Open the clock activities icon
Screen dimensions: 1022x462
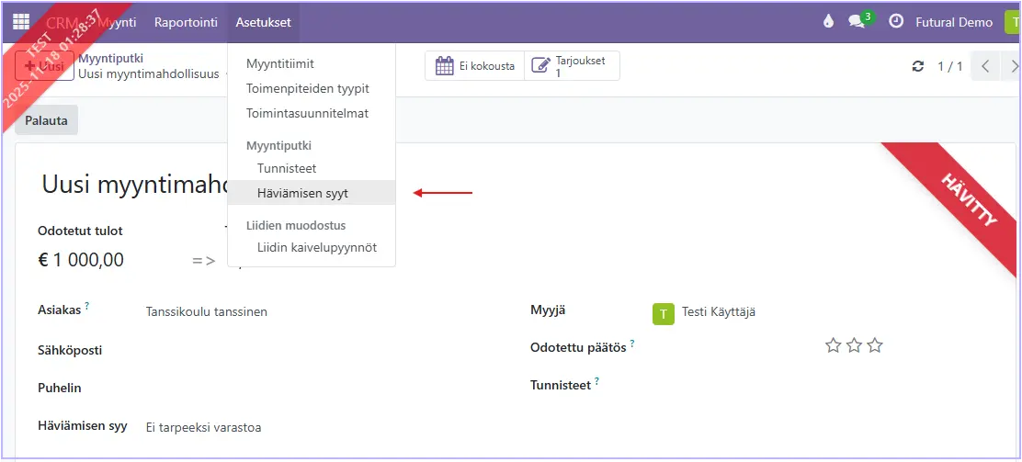tap(896, 22)
